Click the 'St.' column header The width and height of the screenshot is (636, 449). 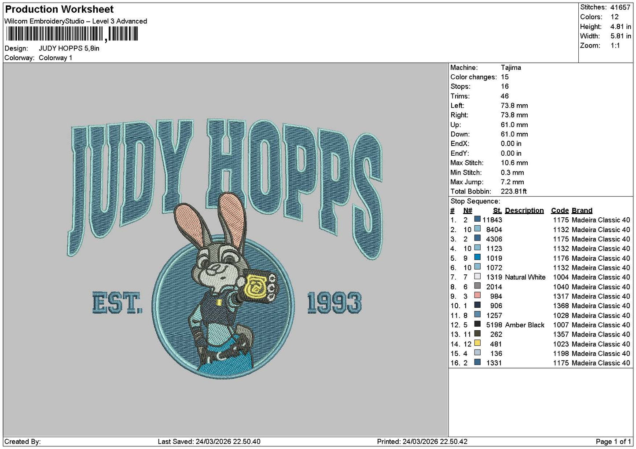[497, 211]
